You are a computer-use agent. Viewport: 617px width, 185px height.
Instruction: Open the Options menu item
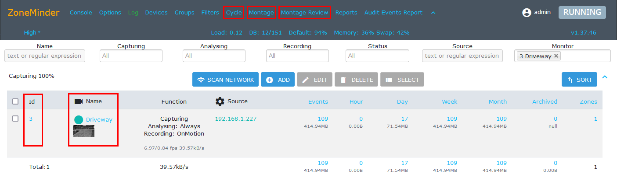point(110,13)
